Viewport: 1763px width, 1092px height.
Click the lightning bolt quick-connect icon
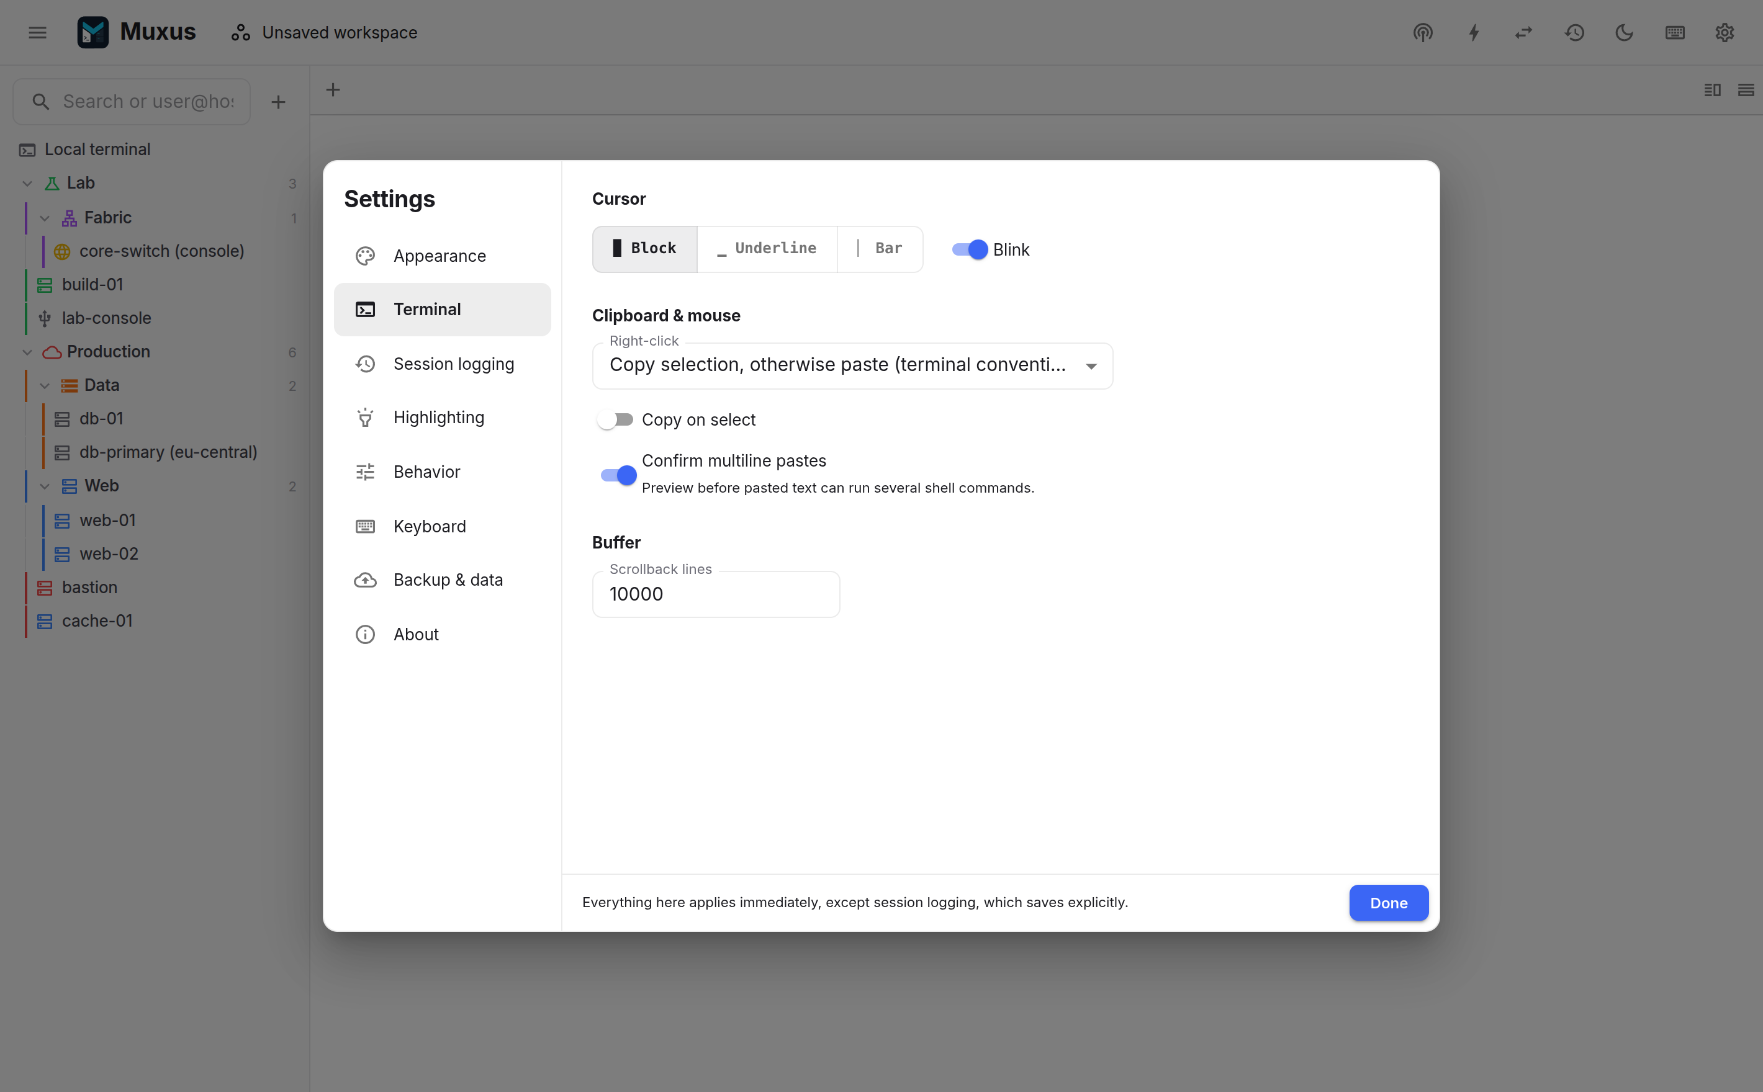[x=1474, y=32]
